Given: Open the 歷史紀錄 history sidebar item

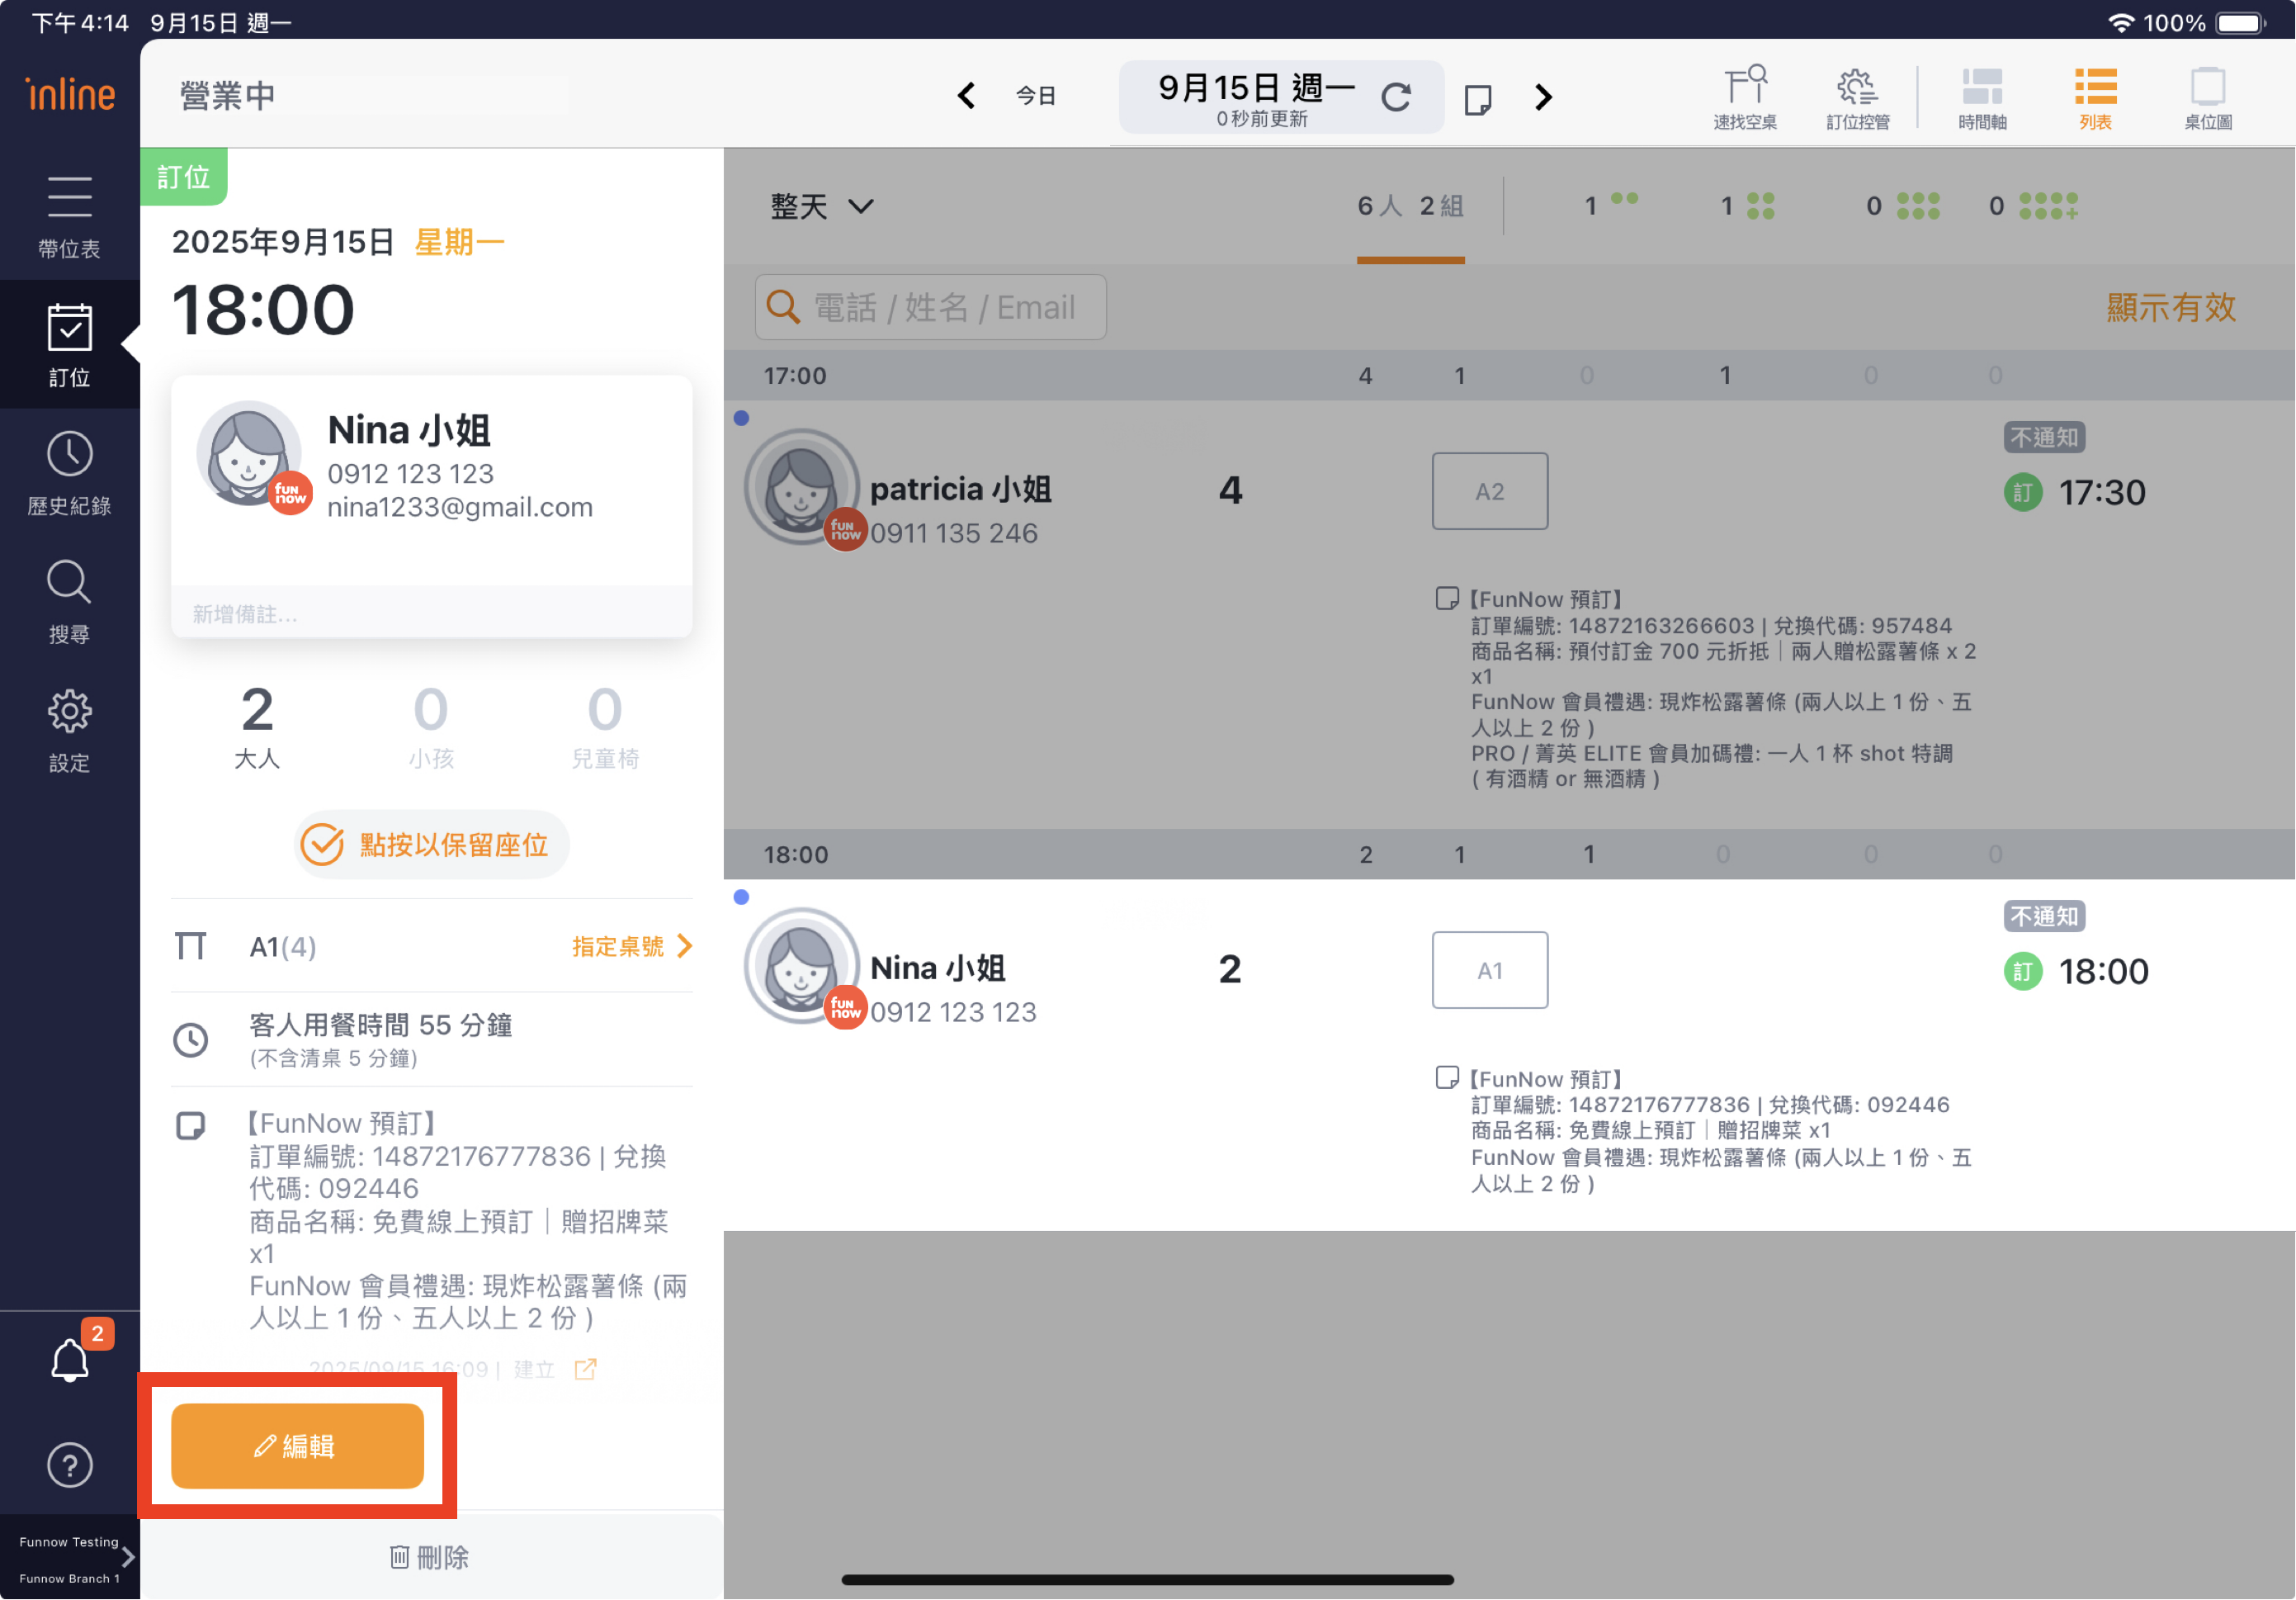Looking at the screenshot, I should click(69, 474).
